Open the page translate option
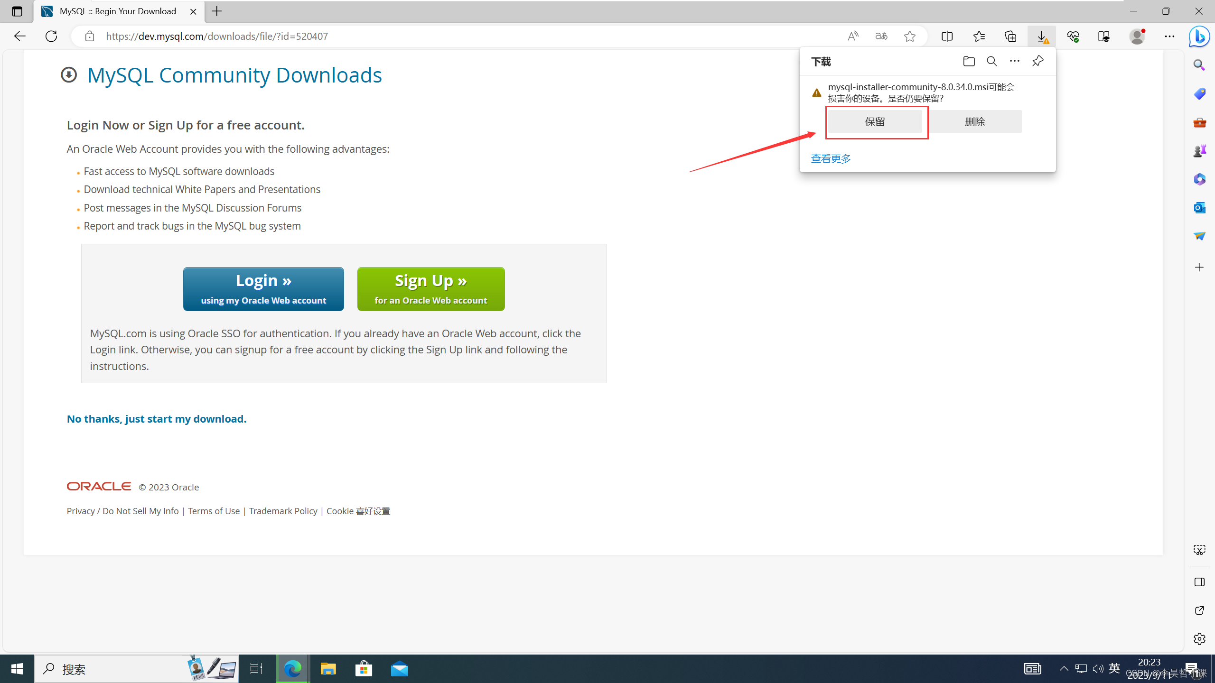This screenshot has width=1215, height=683. coord(881,36)
